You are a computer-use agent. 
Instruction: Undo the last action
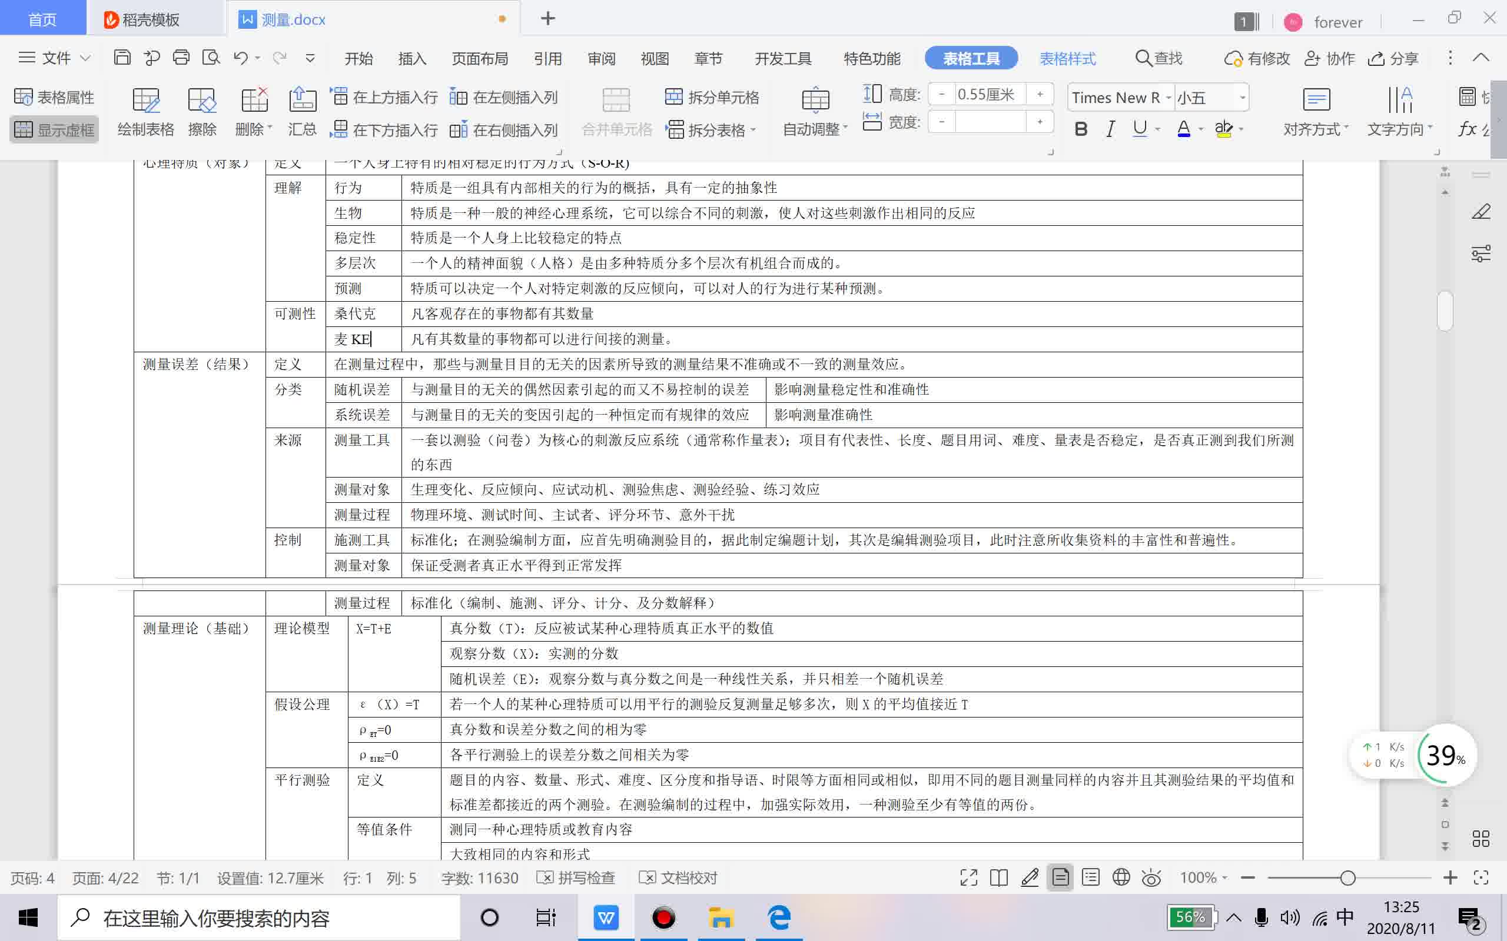[x=240, y=58]
